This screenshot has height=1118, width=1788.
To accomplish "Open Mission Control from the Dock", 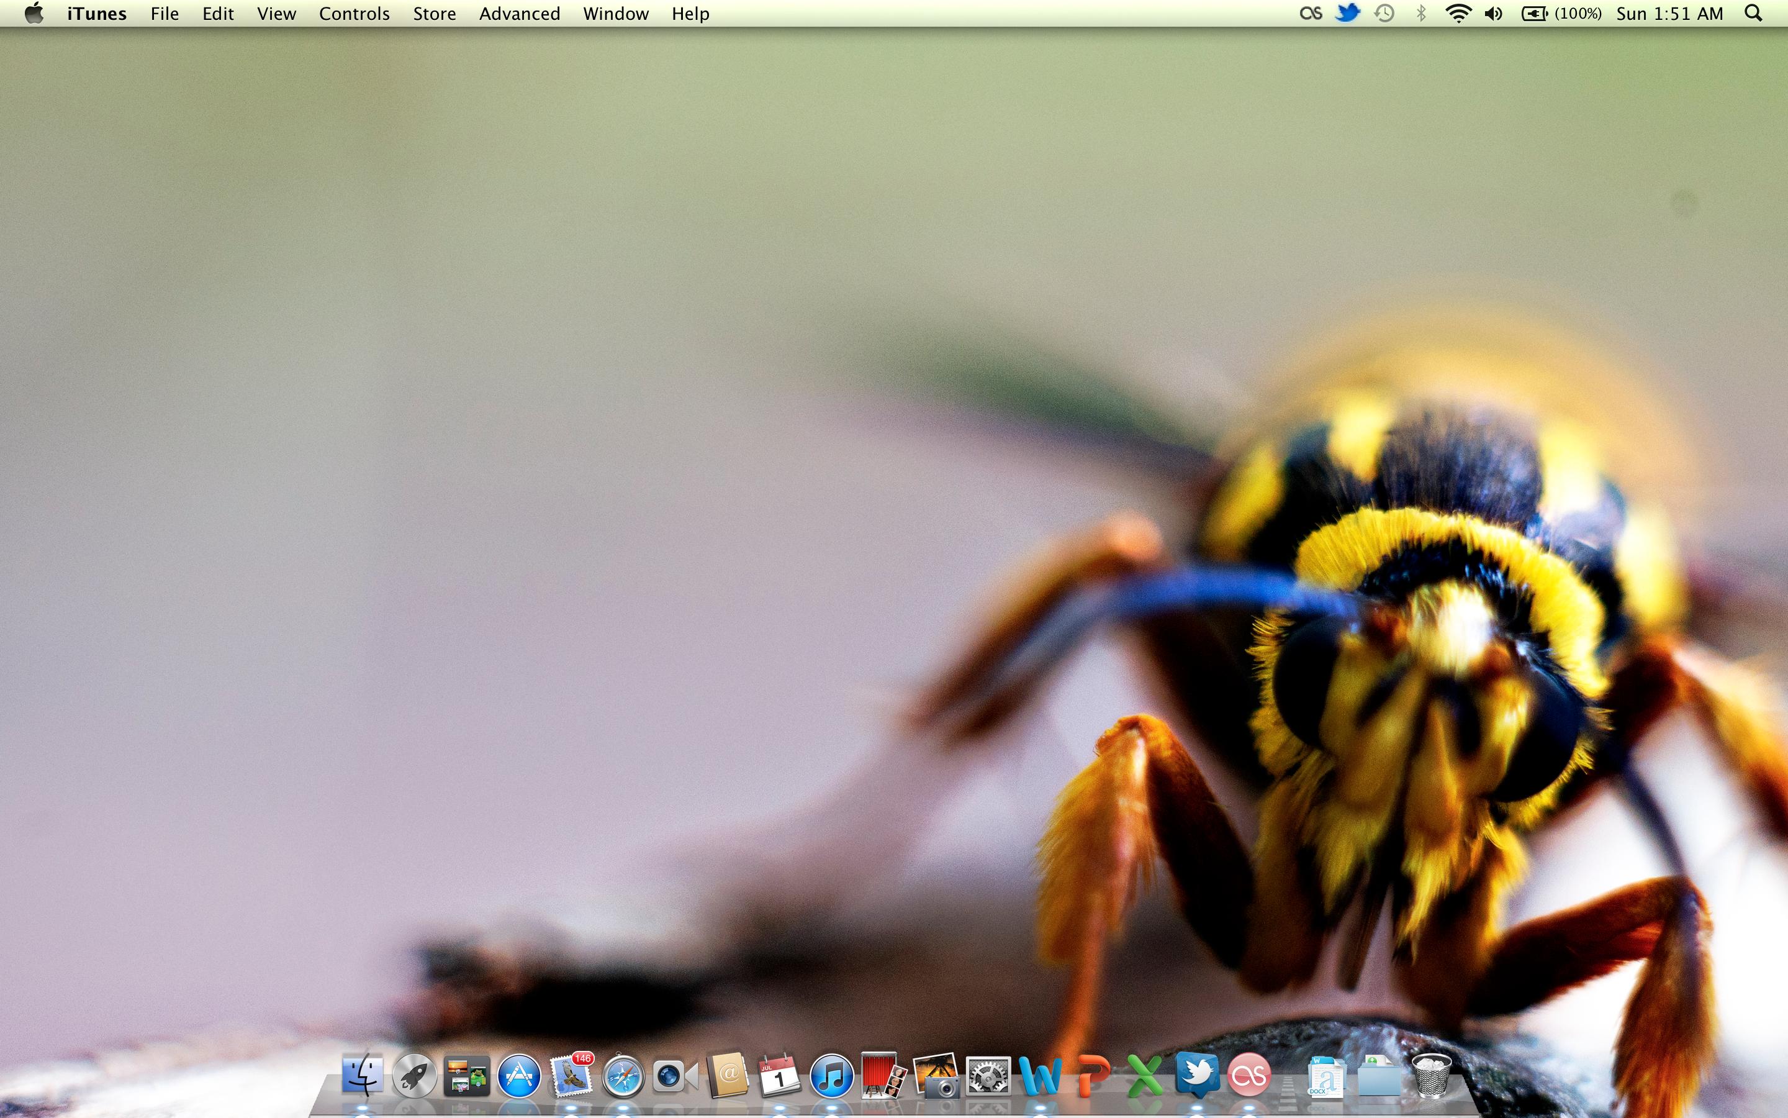I will [467, 1075].
